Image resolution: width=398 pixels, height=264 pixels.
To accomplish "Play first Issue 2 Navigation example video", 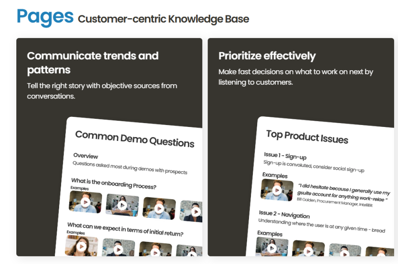I will [x=272, y=247].
